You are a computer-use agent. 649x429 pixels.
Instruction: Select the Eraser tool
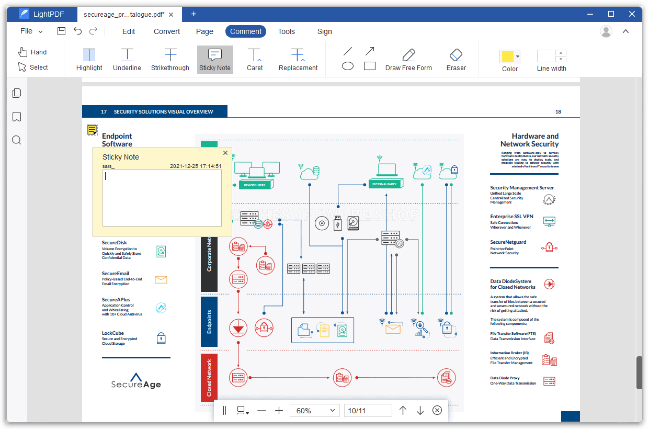pos(456,59)
